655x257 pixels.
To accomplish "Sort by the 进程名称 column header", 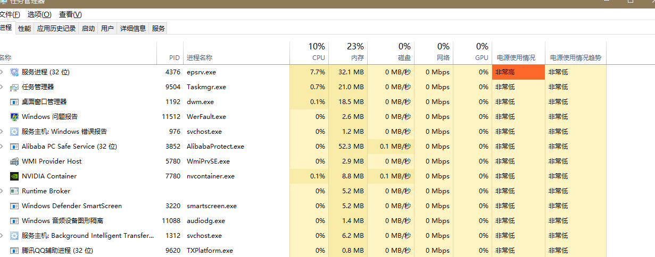I will pyautogui.click(x=237, y=53).
